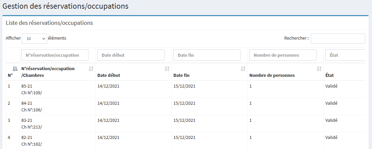Click the Ch N°:213/ room text
Viewport: 372px width, 149px height.
click(x=32, y=127)
